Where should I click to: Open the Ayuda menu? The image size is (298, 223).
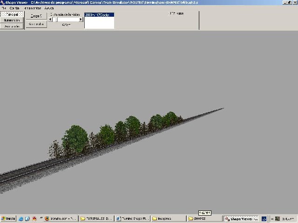pyautogui.click(x=49, y=8)
